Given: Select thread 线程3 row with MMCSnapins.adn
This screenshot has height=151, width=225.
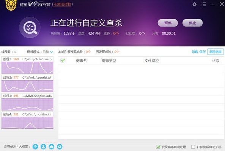Looking at the screenshot, I should 27,96.
